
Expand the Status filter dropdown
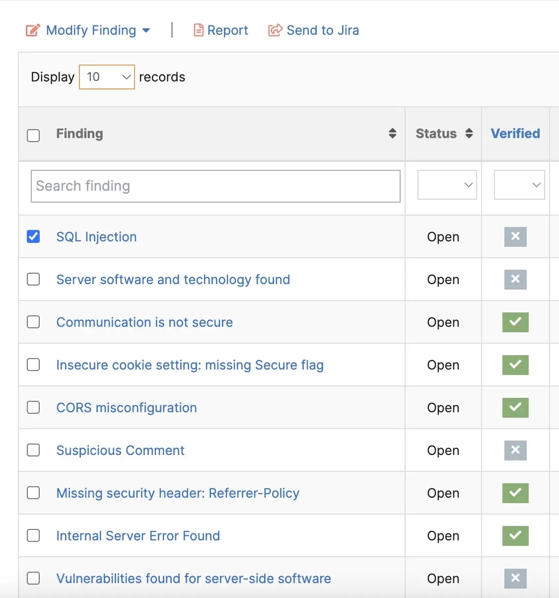click(x=447, y=185)
